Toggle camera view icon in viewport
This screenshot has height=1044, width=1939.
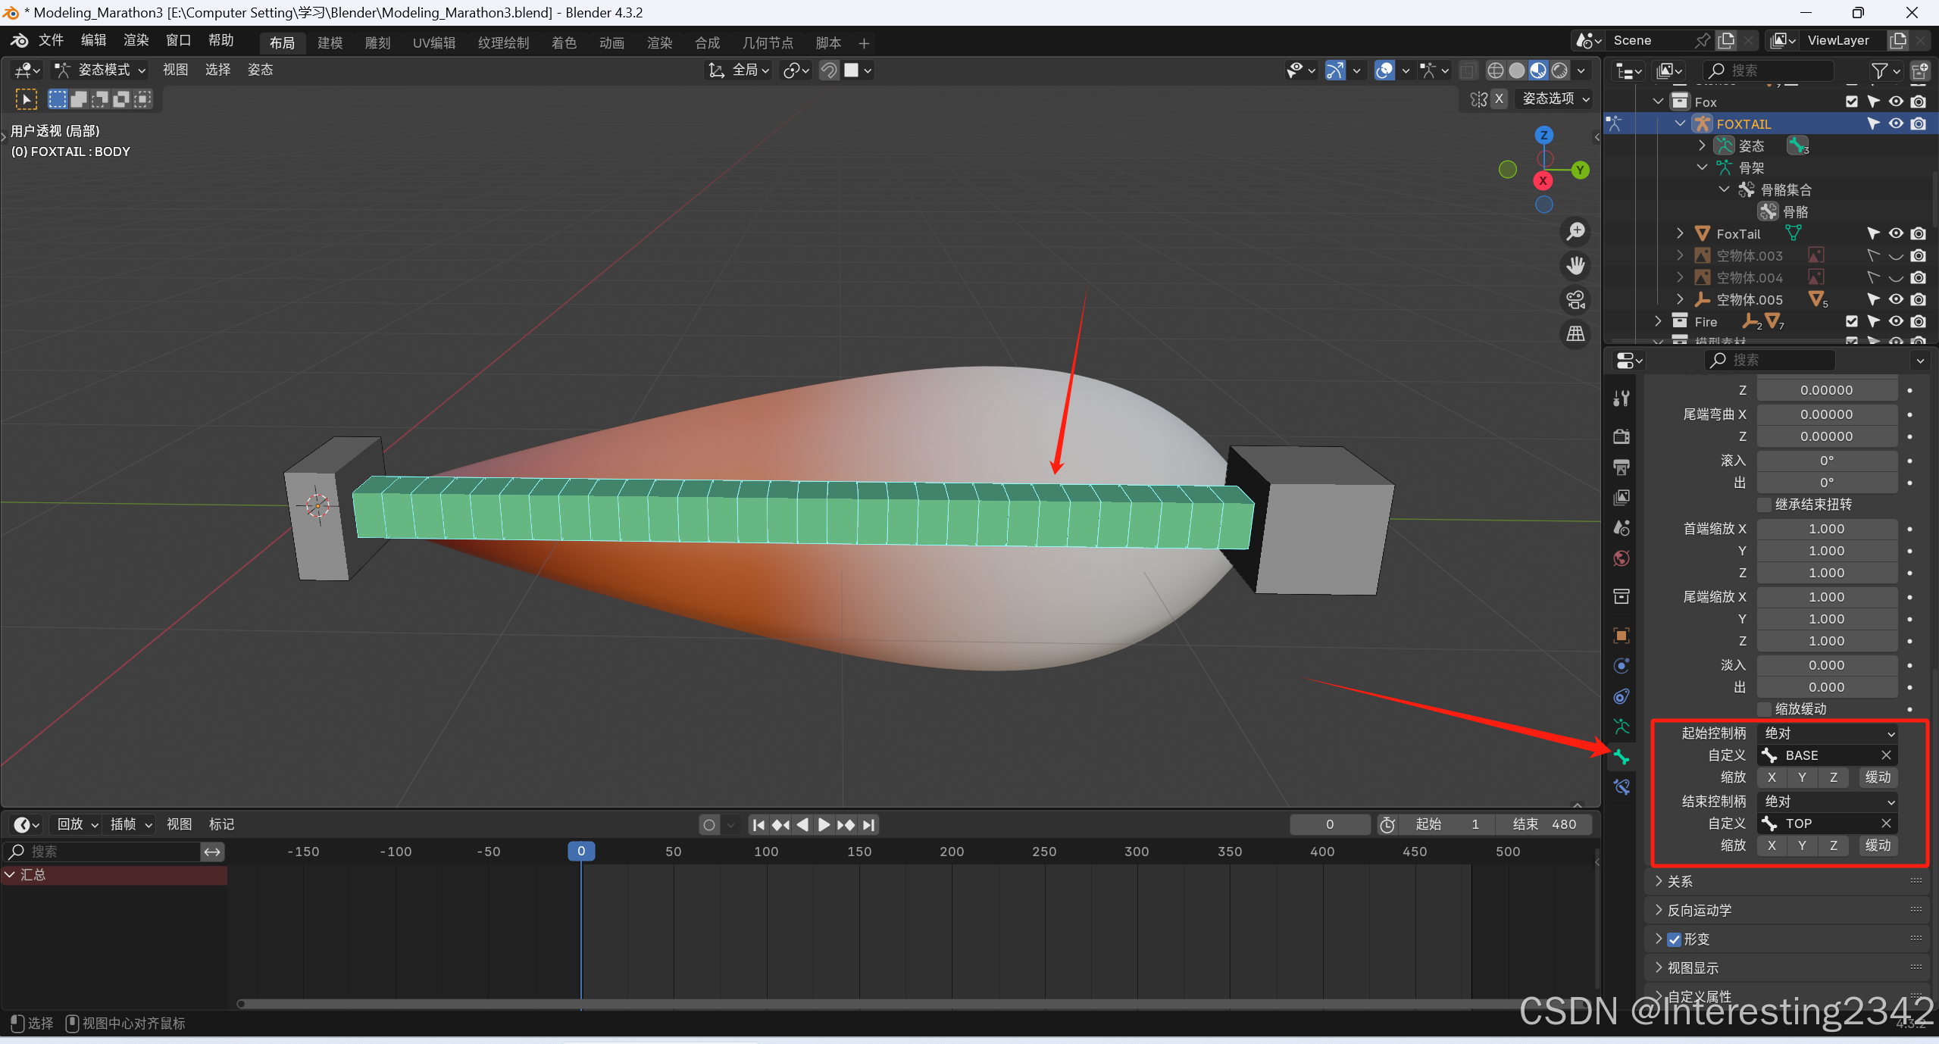point(1576,300)
